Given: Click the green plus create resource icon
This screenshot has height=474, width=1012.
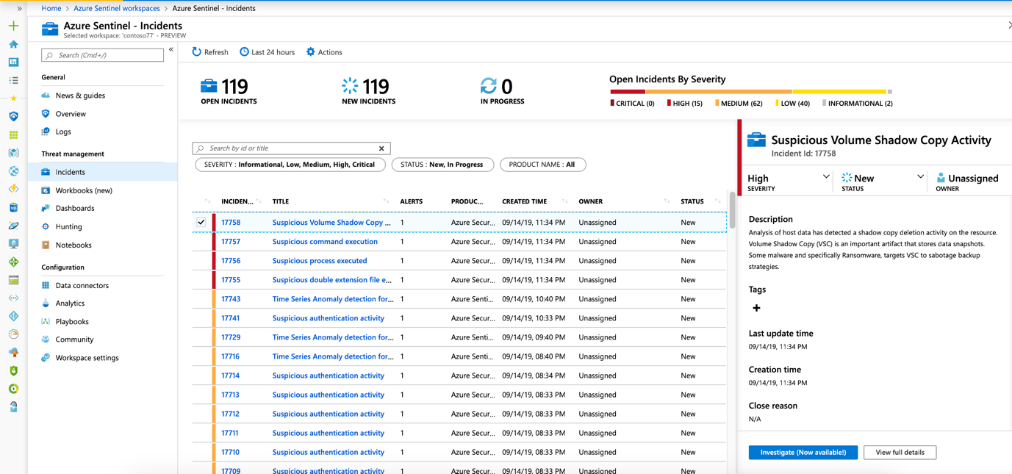Looking at the screenshot, I should coord(13,26).
